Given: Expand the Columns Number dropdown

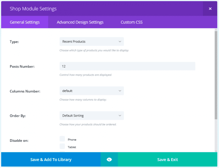Looking at the screenshot, I should 92,91.
